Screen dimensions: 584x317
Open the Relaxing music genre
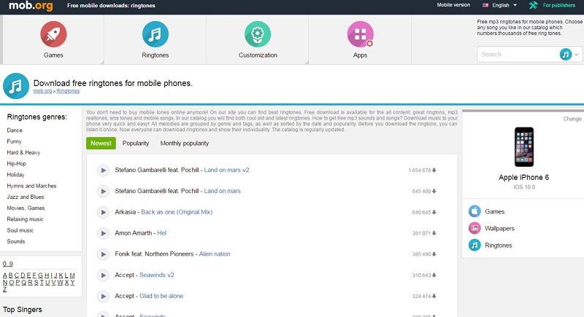coord(25,219)
